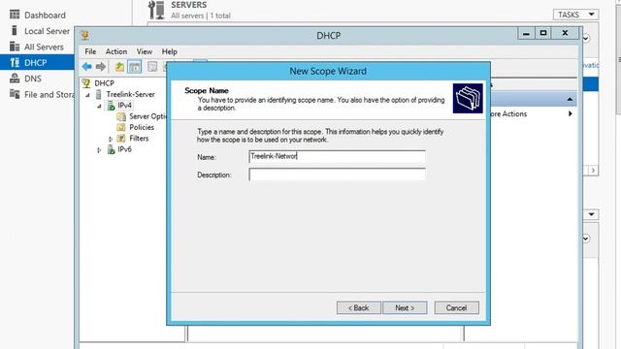The height and width of the screenshot is (349, 621).
Task: Minimize the DHCP window
Action: click(x=526, y=34)
